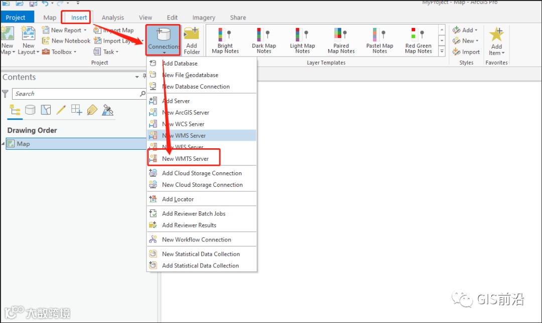Choose Add Server menu entry
542x323 pixels.
pos(202,101)
